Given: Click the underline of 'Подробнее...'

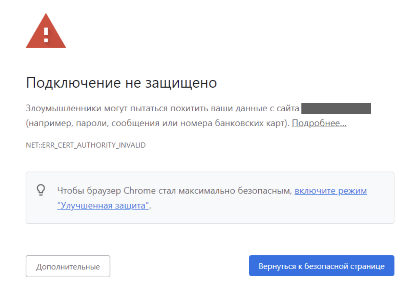Looking at the screenshot, I should tap(319, 127).
